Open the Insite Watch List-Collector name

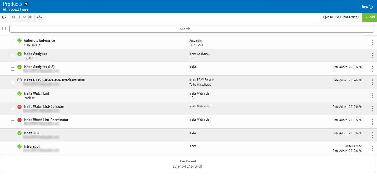pos(44,107)
